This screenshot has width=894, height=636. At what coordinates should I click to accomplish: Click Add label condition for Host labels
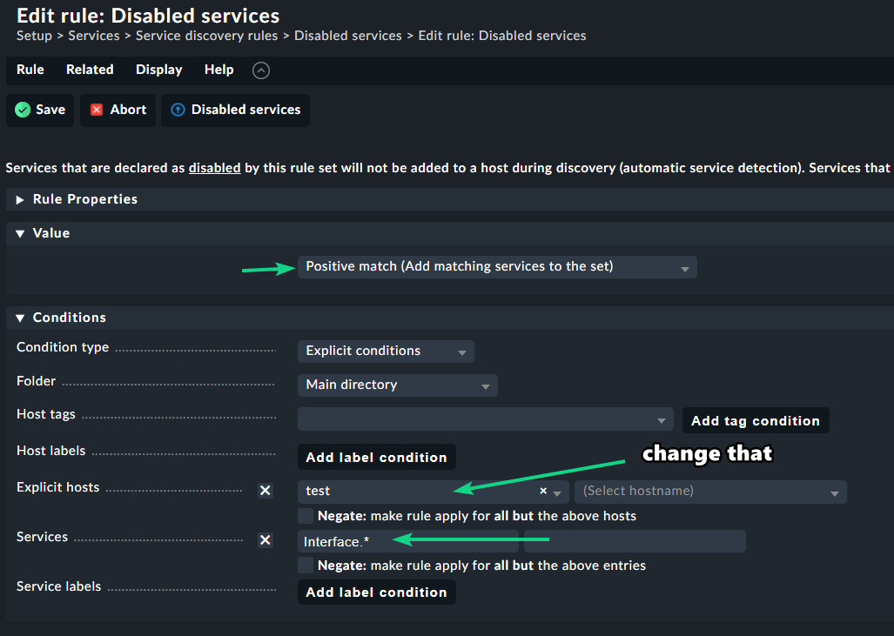point(376,457)
